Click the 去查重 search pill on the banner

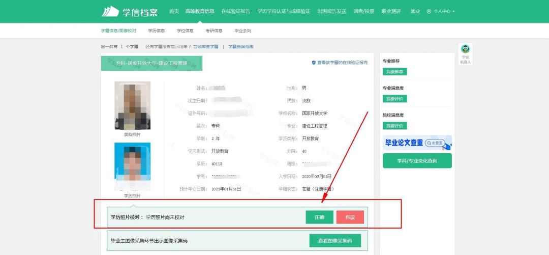(435, 143)
